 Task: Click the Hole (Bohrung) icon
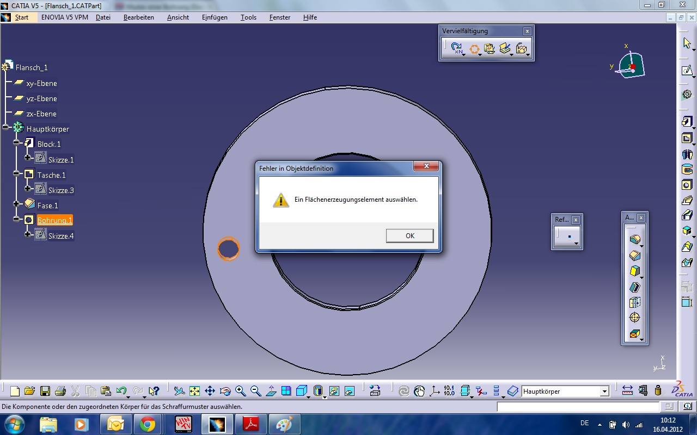687,185
